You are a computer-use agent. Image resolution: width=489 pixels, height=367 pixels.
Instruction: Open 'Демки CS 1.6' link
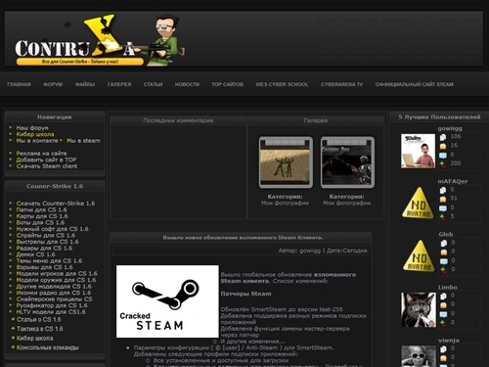[35, 254]
